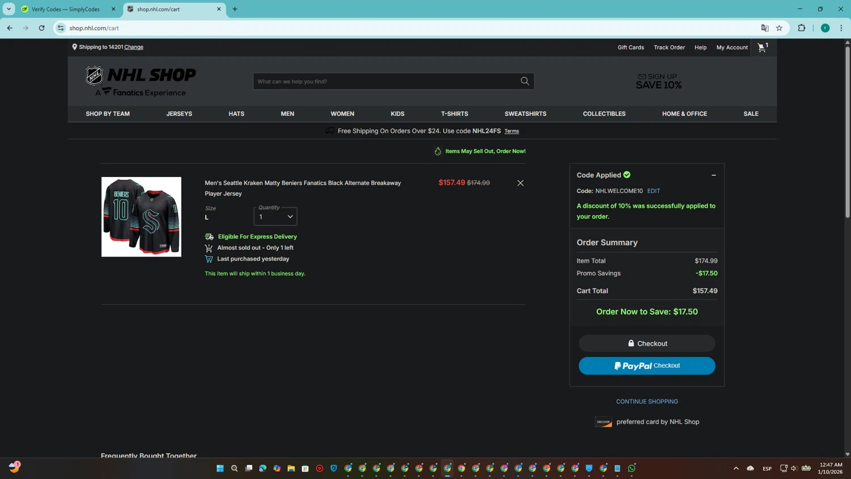Click the Kraken jersey thumbnail image
The height and width of the screenshot is (479, 851).
pyautogui.click(x=141, y=217)
